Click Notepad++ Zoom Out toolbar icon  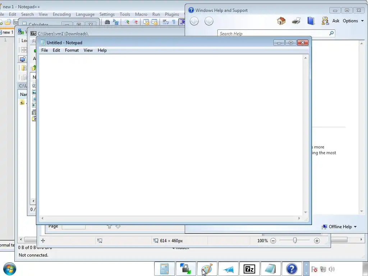(x=135, y=22)
